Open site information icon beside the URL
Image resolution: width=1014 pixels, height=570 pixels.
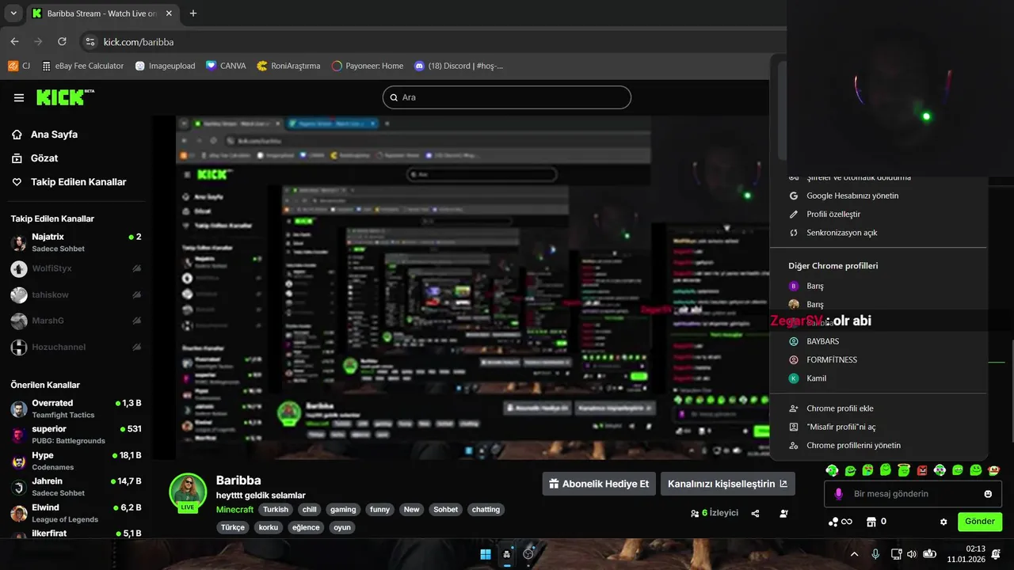[90, 41]
